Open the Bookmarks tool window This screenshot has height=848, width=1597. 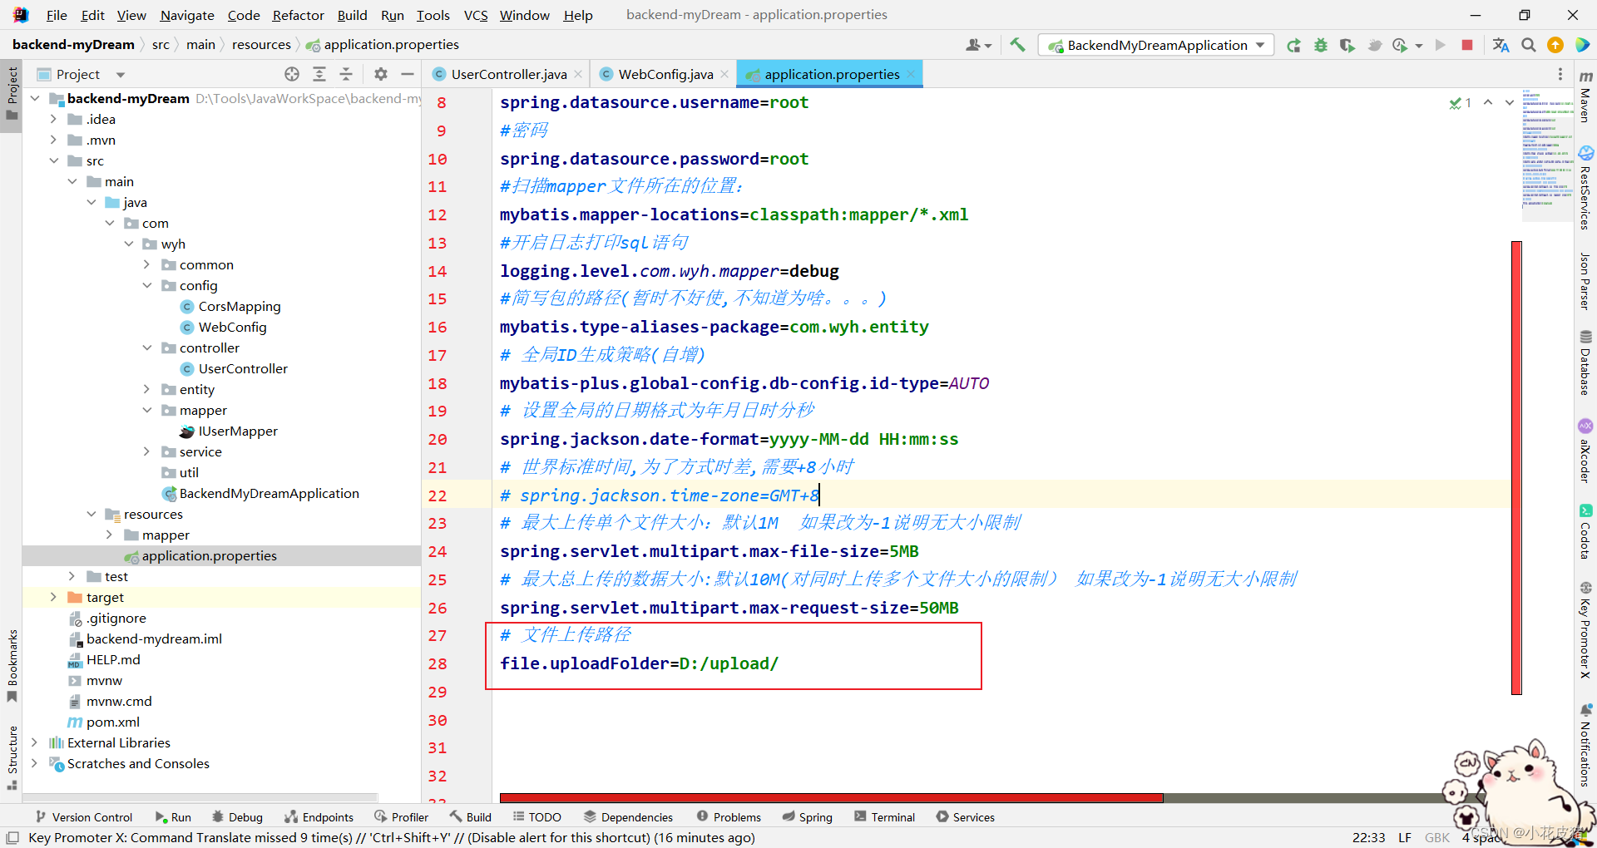[12, 665]
